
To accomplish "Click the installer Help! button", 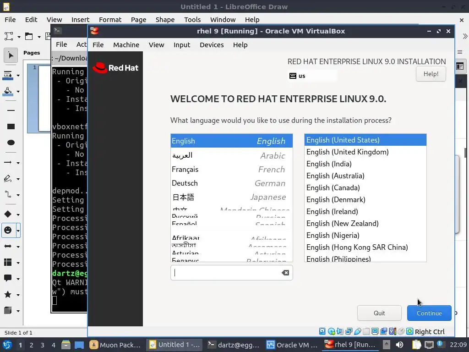I will [x=431, y=74].
